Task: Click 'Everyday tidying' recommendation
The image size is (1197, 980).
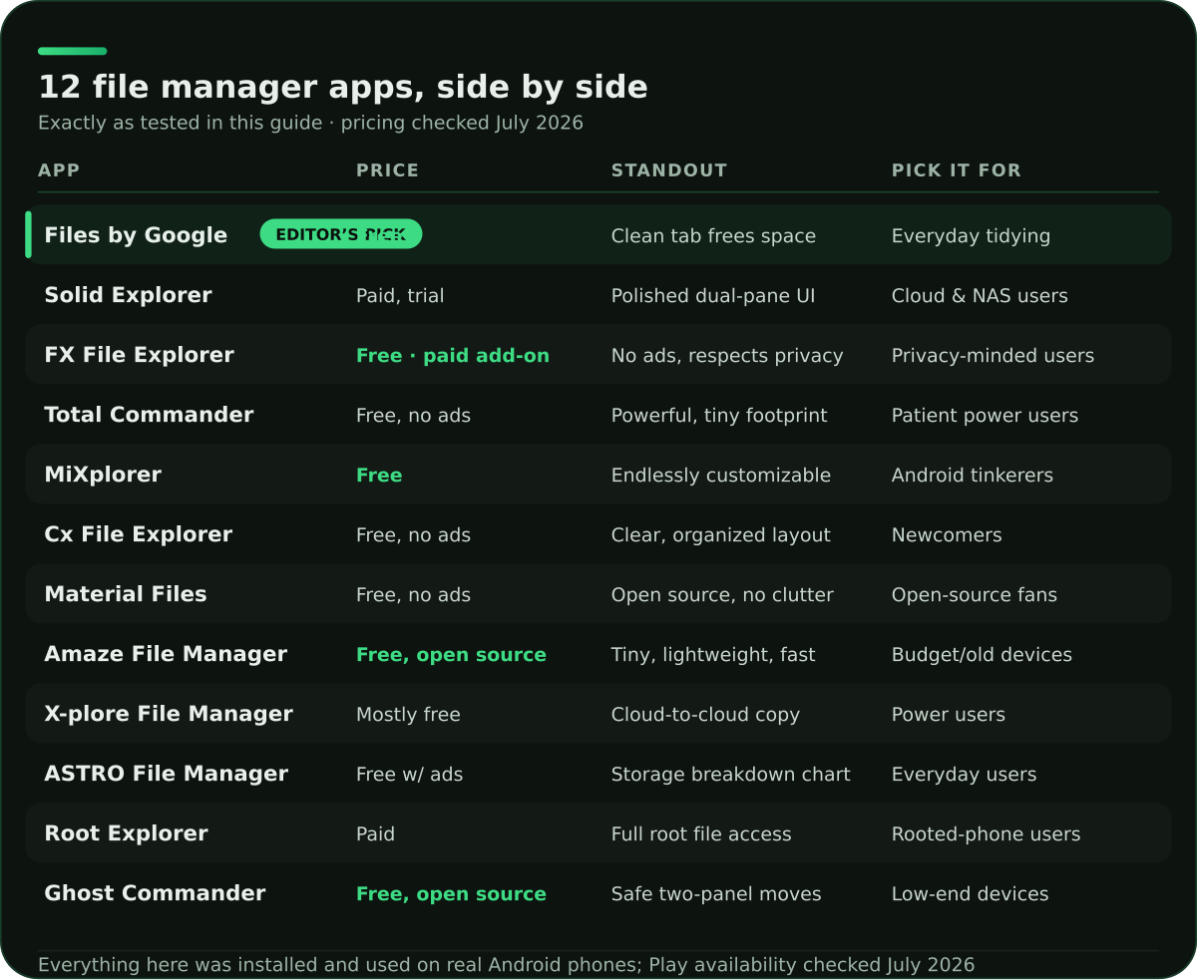Action: coord(971,236)
